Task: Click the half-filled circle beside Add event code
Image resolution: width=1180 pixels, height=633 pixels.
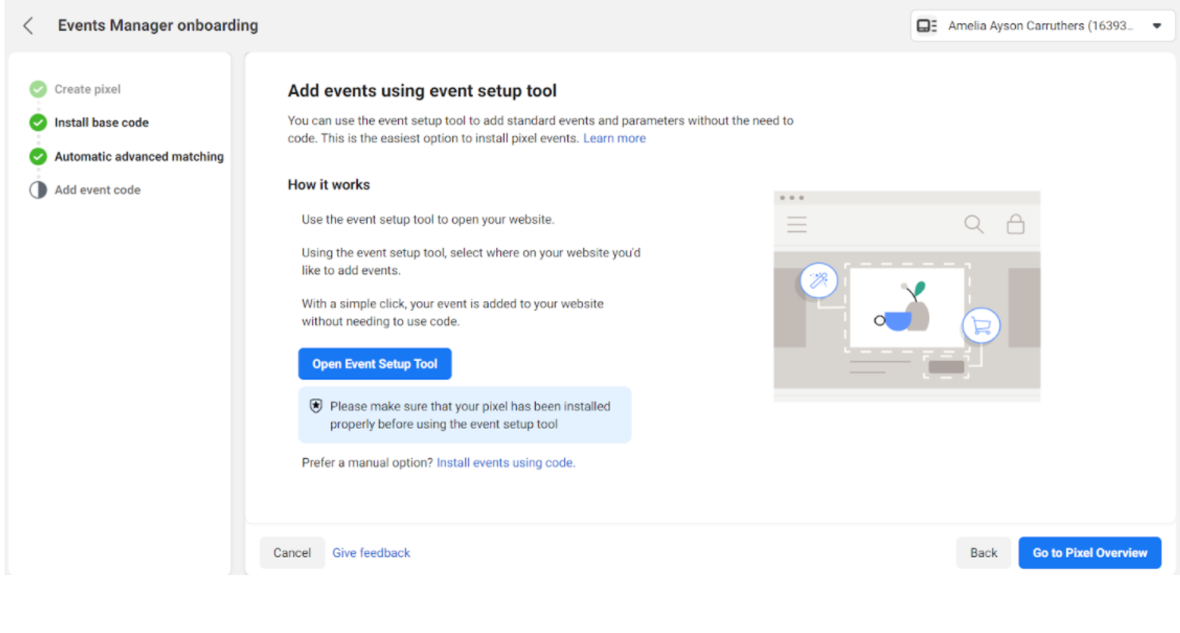Action: [38, 190]
